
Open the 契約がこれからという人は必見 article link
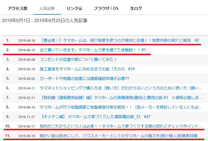pyautogui.click(x=121, y=126)
